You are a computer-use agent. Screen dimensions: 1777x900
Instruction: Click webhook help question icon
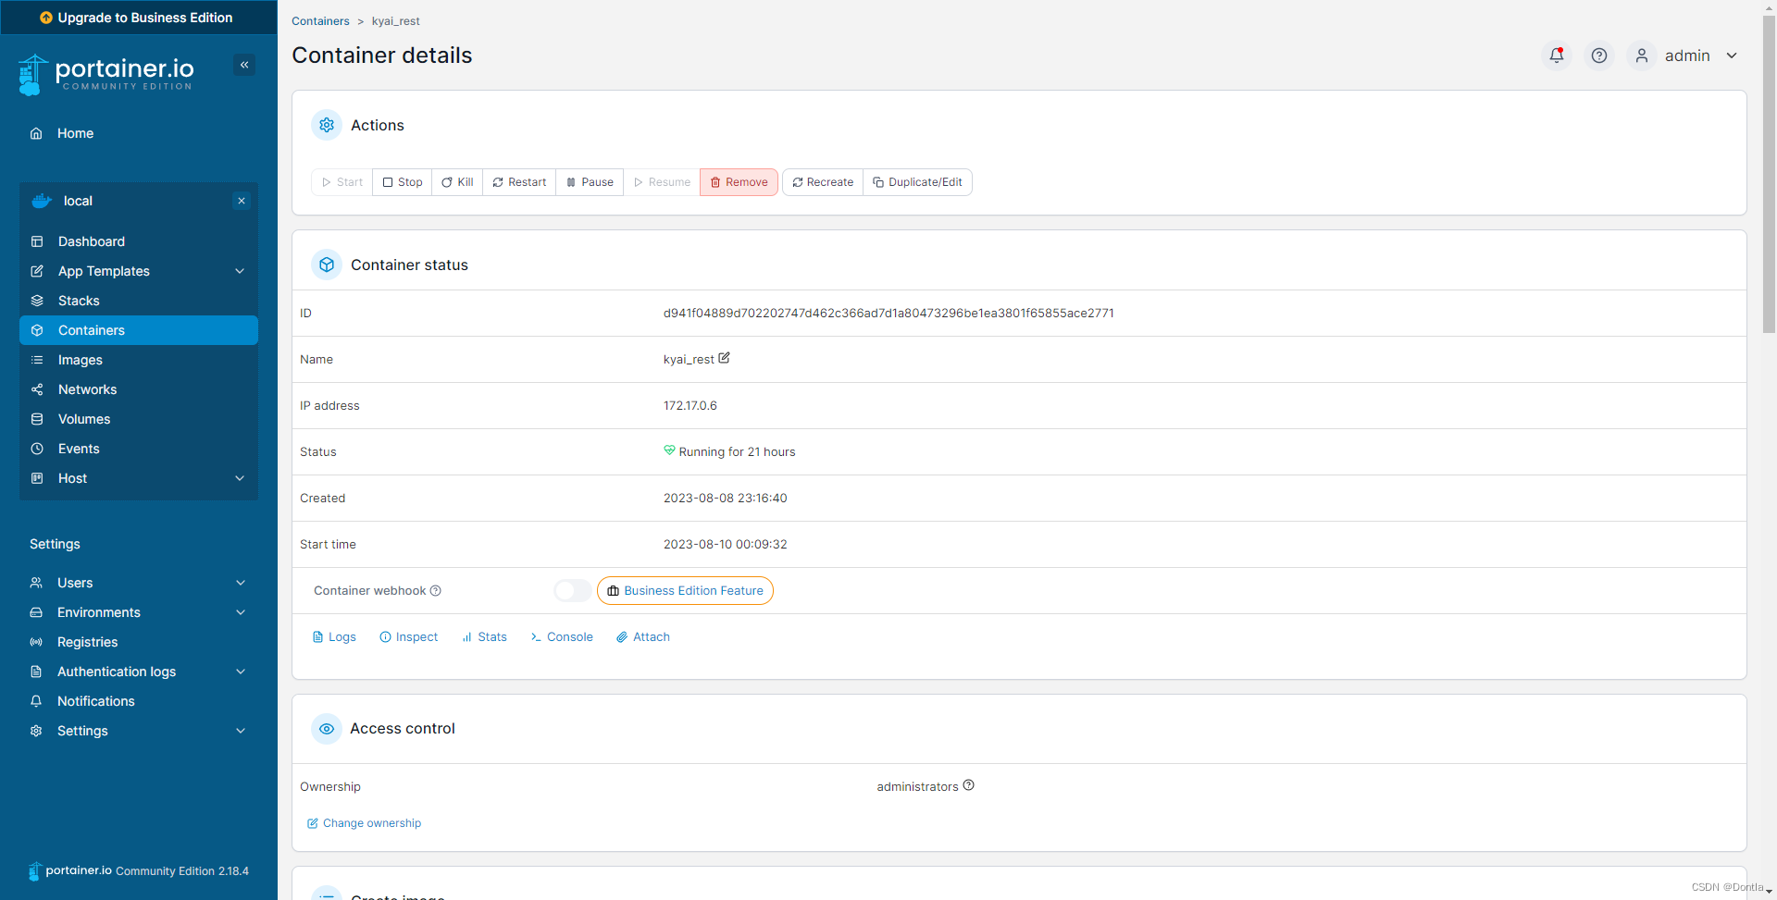436,590
